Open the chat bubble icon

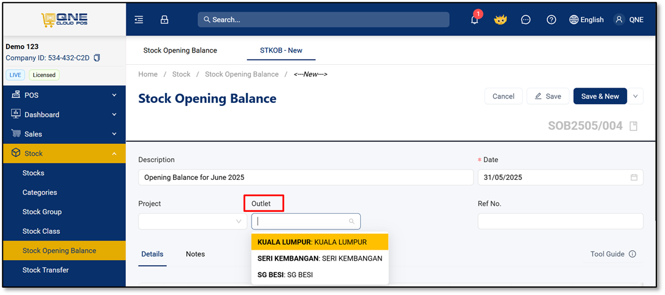click(526, 20)
